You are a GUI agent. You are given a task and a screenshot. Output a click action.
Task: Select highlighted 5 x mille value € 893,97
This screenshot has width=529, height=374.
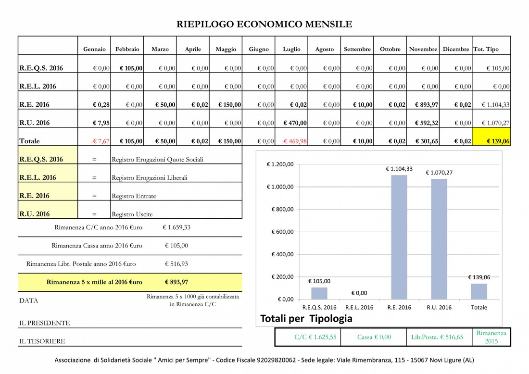(176, 282)
